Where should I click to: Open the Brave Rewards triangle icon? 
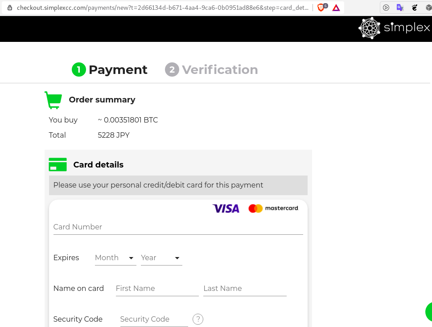336,8
